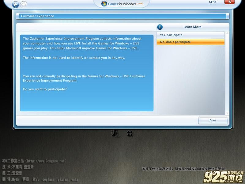Click the blue info icon beside Learn More
Image resolution: width=245 pixels, height=184 pixels.
[160, 27]
